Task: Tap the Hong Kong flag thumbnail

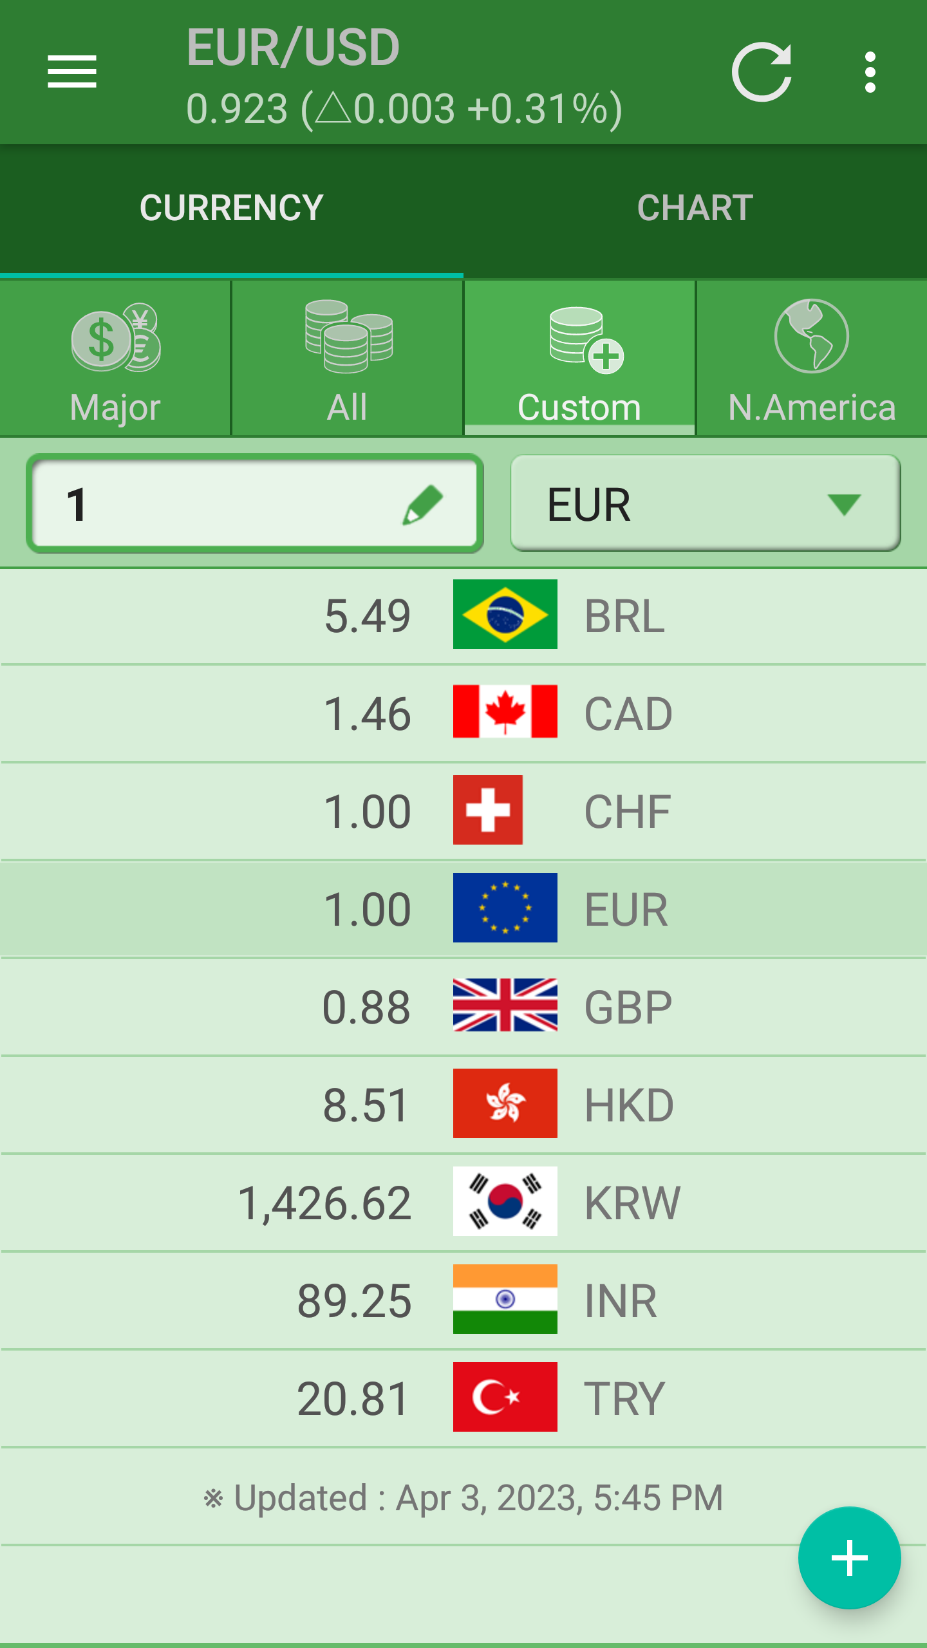Action: click(x=505, y=1103)
